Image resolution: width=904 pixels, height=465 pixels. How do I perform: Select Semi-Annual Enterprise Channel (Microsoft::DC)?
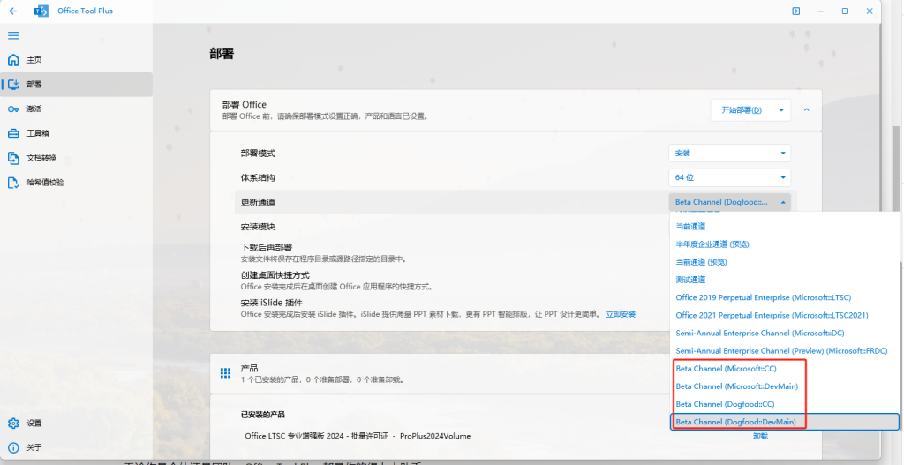[785, 333]
